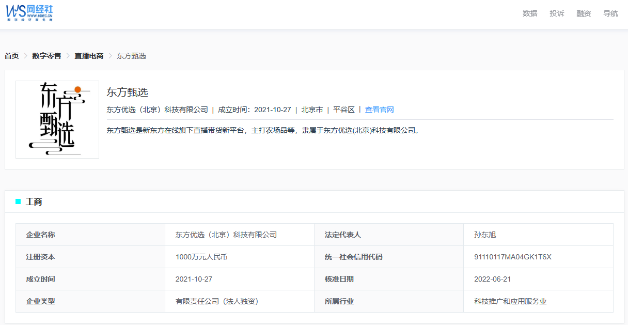
Task: Select the 科技推广和应用服务业 cell
Action: (538, 301)
